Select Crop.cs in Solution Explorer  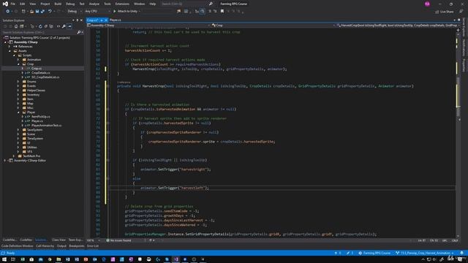37,68
